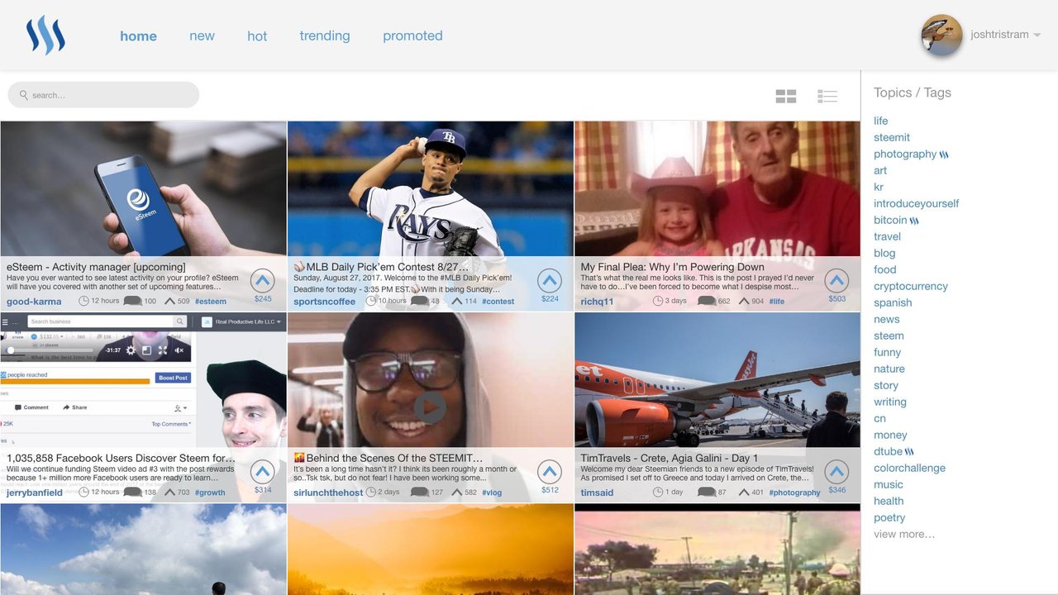Click the #esteem tag on post
This screenshot has height=595, width=1058.
tap(211, 302)
